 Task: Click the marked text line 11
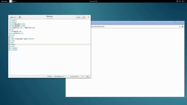coord(22,39)
